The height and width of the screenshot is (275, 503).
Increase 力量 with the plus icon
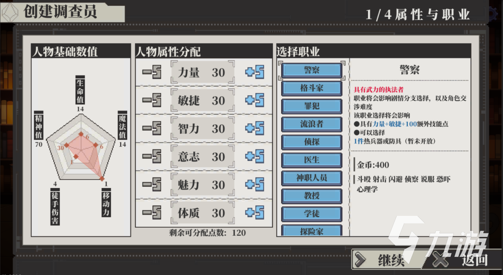[254, 72]
